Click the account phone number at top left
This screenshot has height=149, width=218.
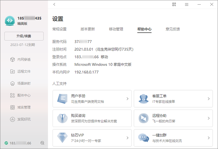tap(29, 18)
